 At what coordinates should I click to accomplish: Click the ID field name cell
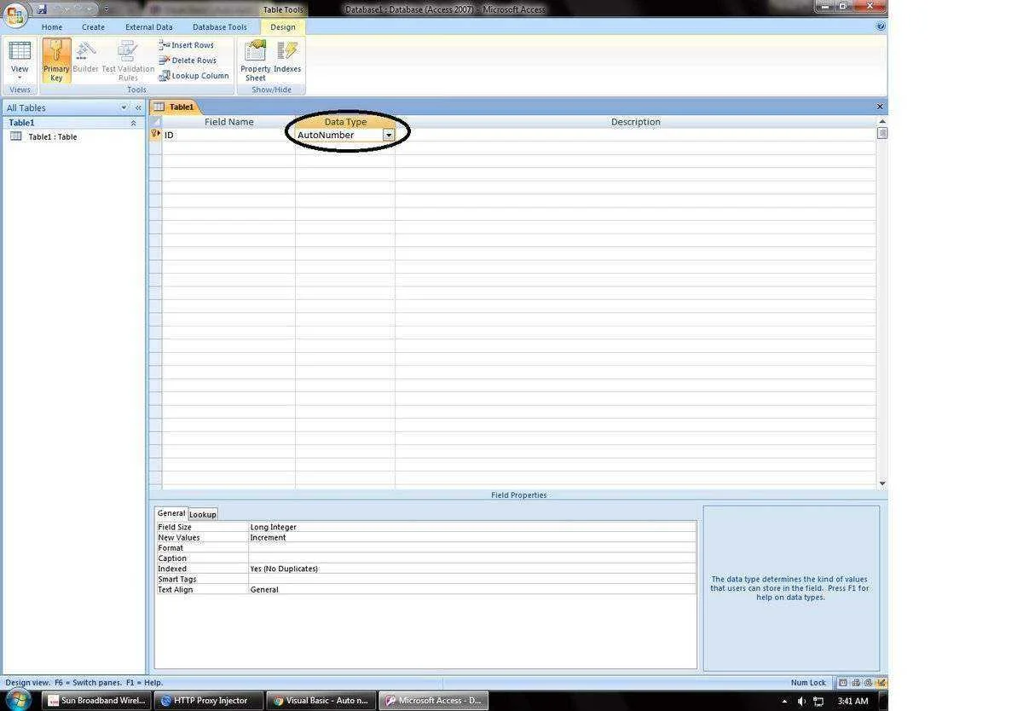[228, 135]
